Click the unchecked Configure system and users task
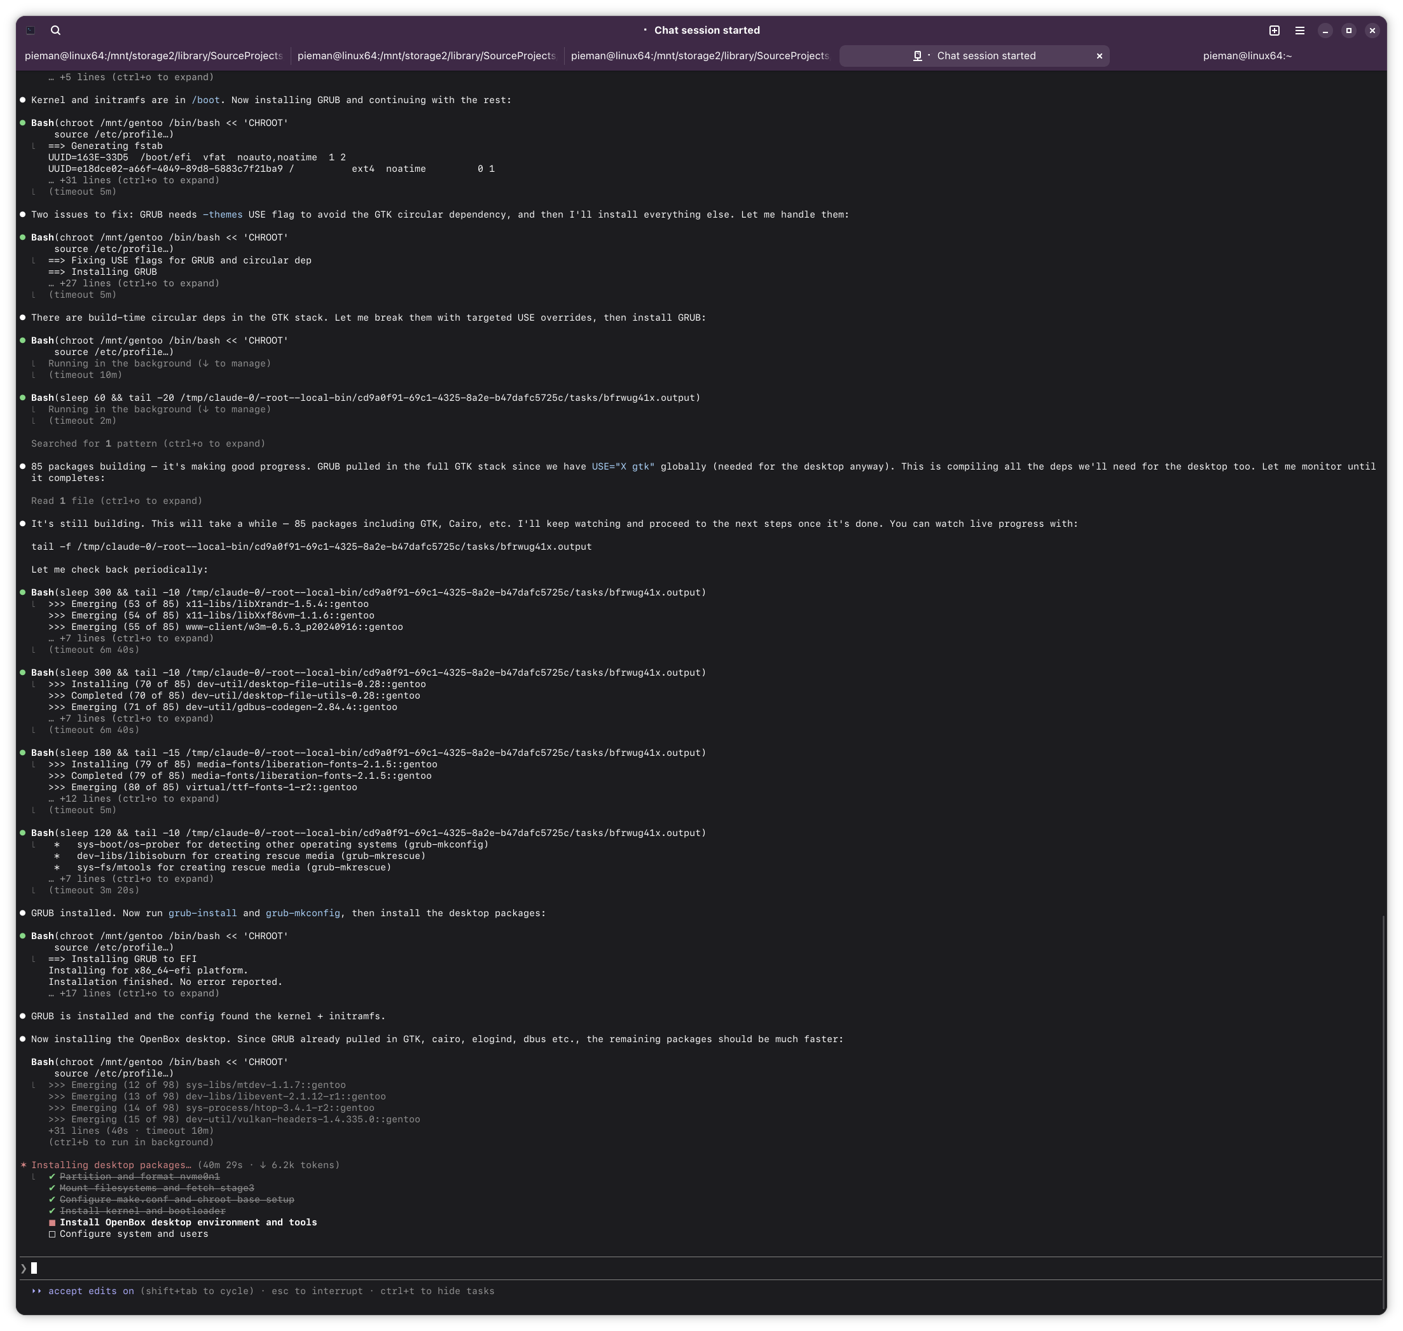Screen dimensions: 1403x1331 [x=134, y=1234]
